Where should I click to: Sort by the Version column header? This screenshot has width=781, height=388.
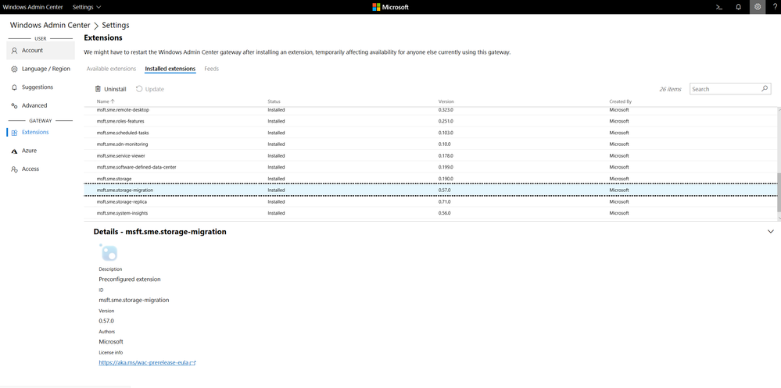click(x=446, y=101)
